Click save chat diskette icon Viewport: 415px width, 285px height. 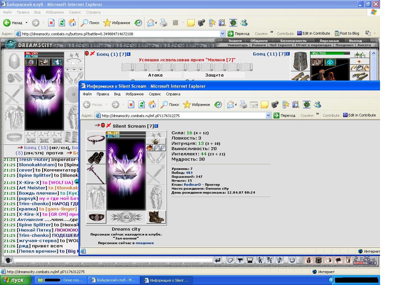(250, 260)
